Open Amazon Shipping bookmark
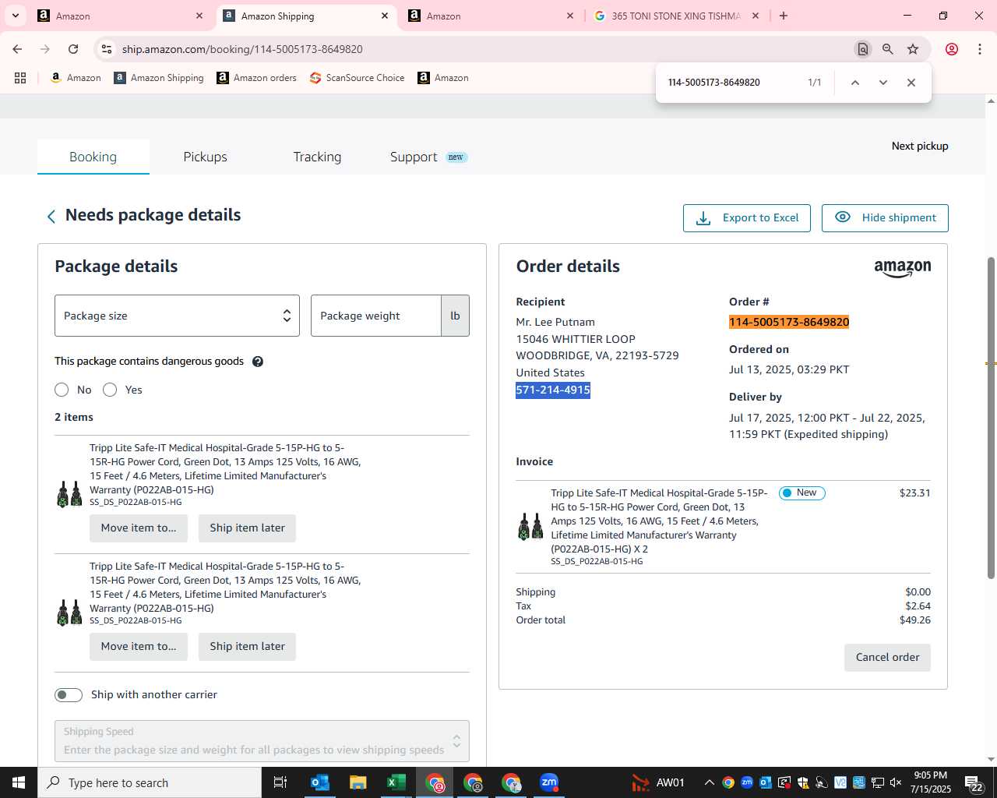997x798 pixels. coord(159,78)
